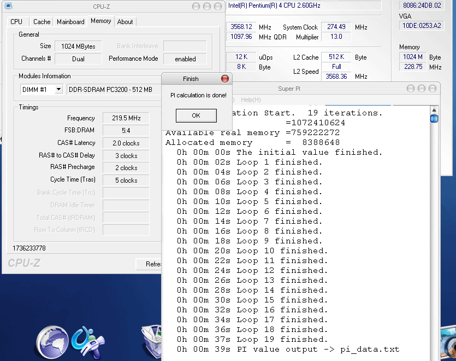Open the globe browser icon in the dock
The height and width of the screenshot is (361, 456).
point(52,342)
